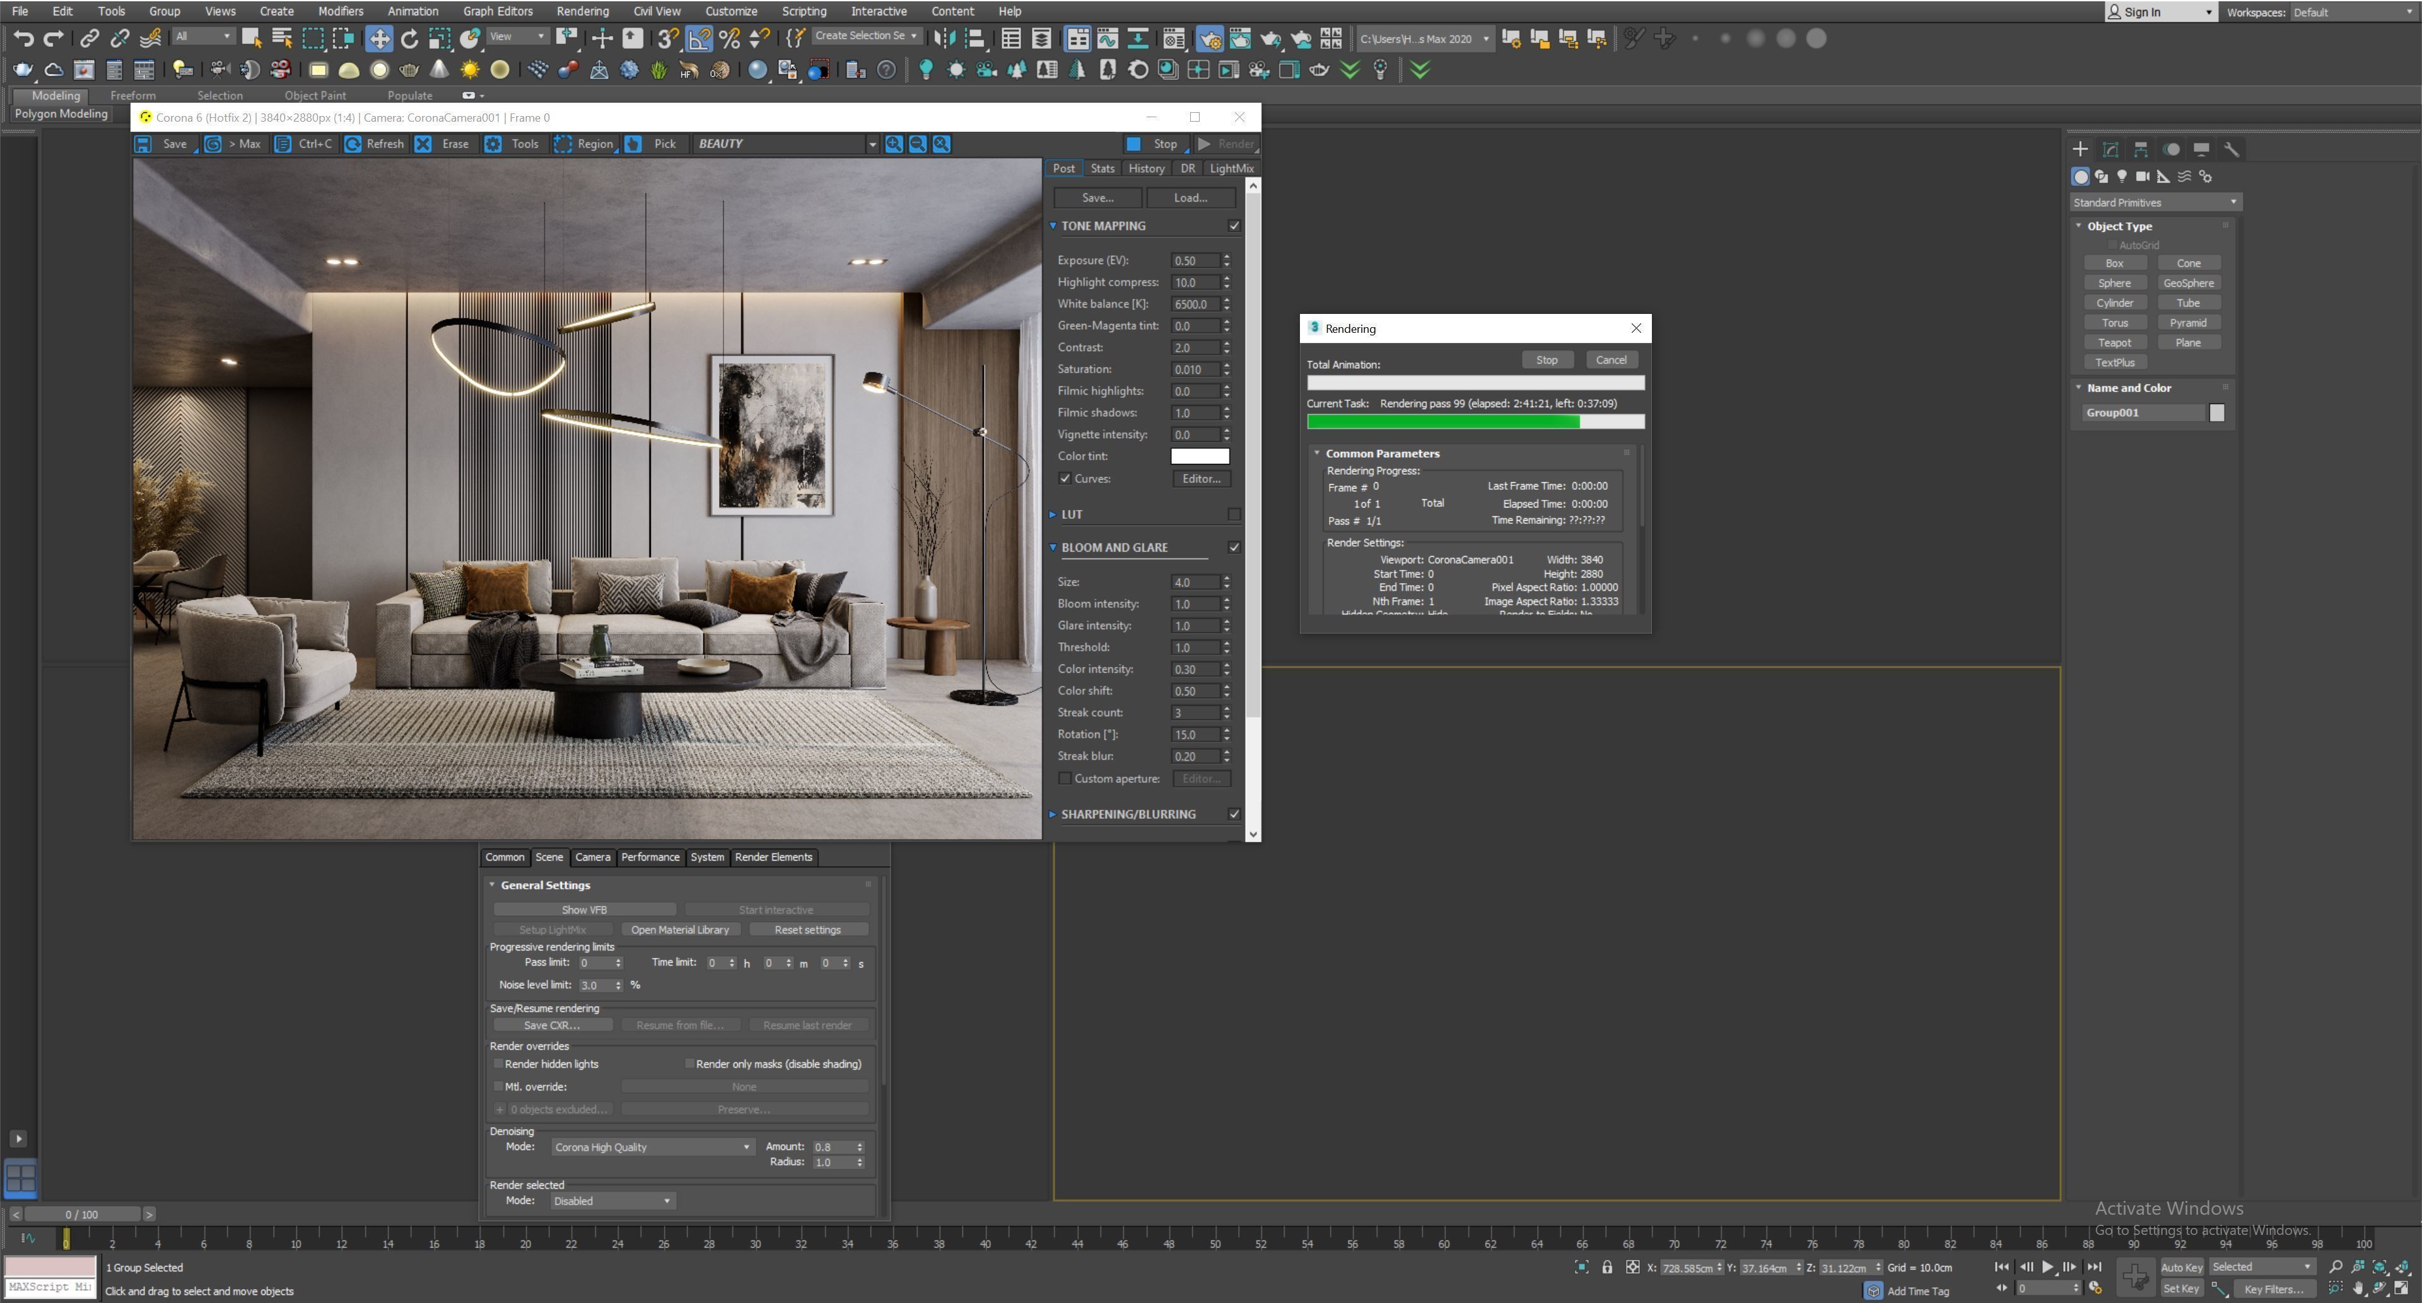Open the Create command panel plus icon
The width and height of the screenshot is (2422, 1303).
2080,149
